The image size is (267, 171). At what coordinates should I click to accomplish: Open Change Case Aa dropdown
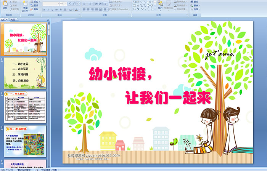(x=71, y=10)
